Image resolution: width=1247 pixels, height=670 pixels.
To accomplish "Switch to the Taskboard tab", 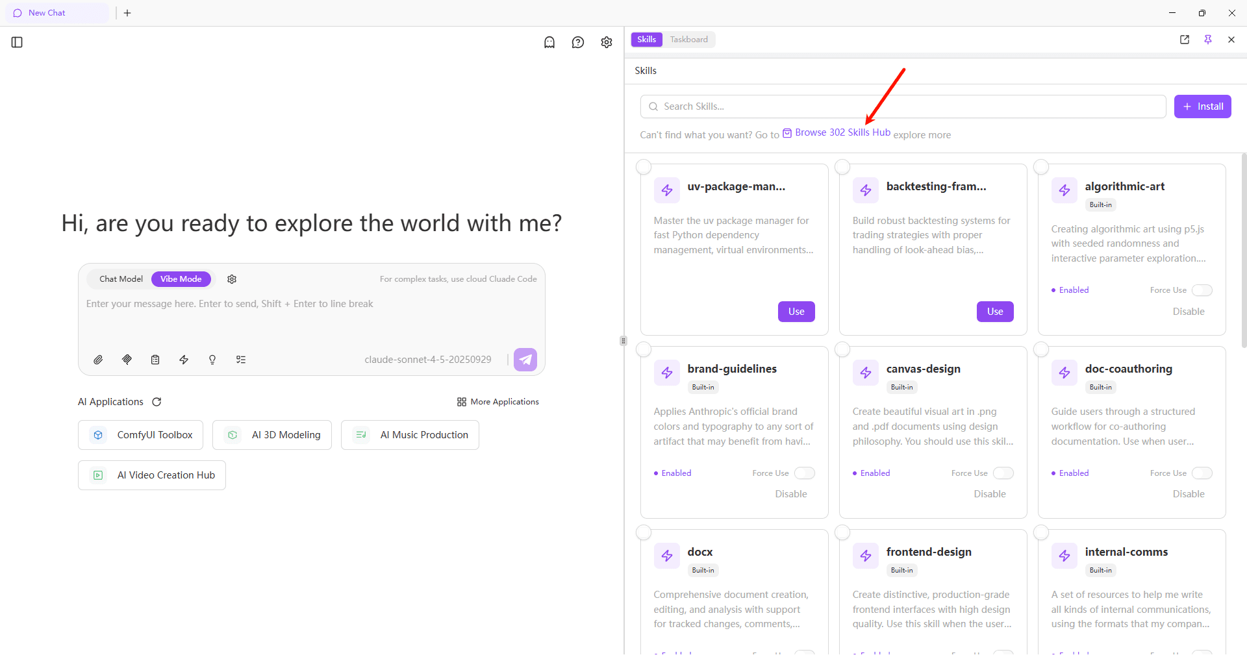I will click(689, 40).
